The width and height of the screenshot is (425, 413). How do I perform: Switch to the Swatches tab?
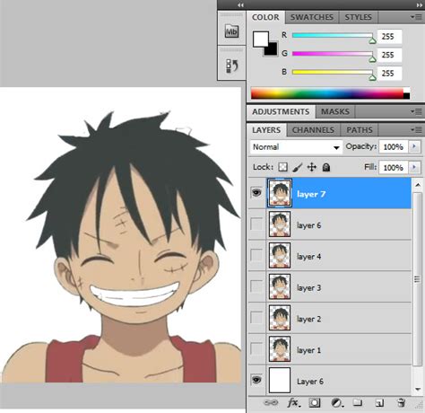pos(312,17)
